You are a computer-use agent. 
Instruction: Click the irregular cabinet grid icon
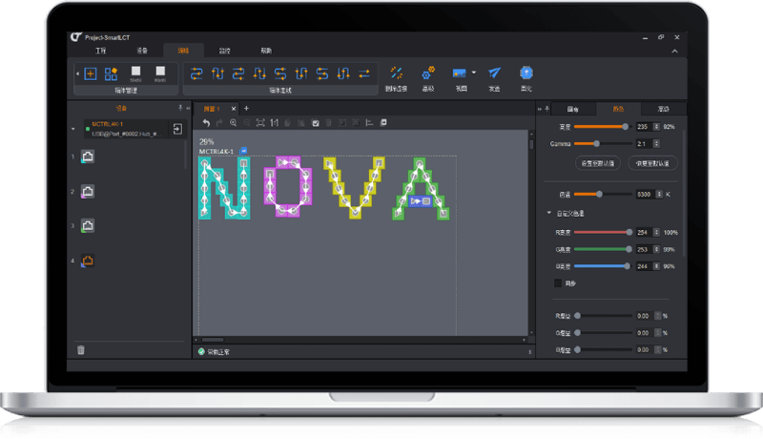point(111,73)
